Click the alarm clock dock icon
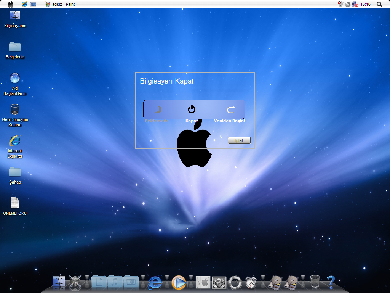Image resolution: width=390 pixels, height=293 pixels. [x=251, y=282]
